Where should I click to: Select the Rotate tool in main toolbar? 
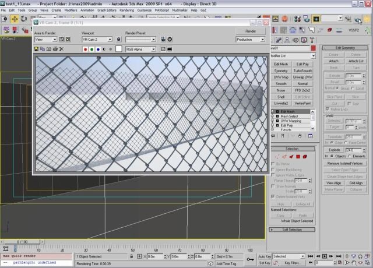[23, 19]
